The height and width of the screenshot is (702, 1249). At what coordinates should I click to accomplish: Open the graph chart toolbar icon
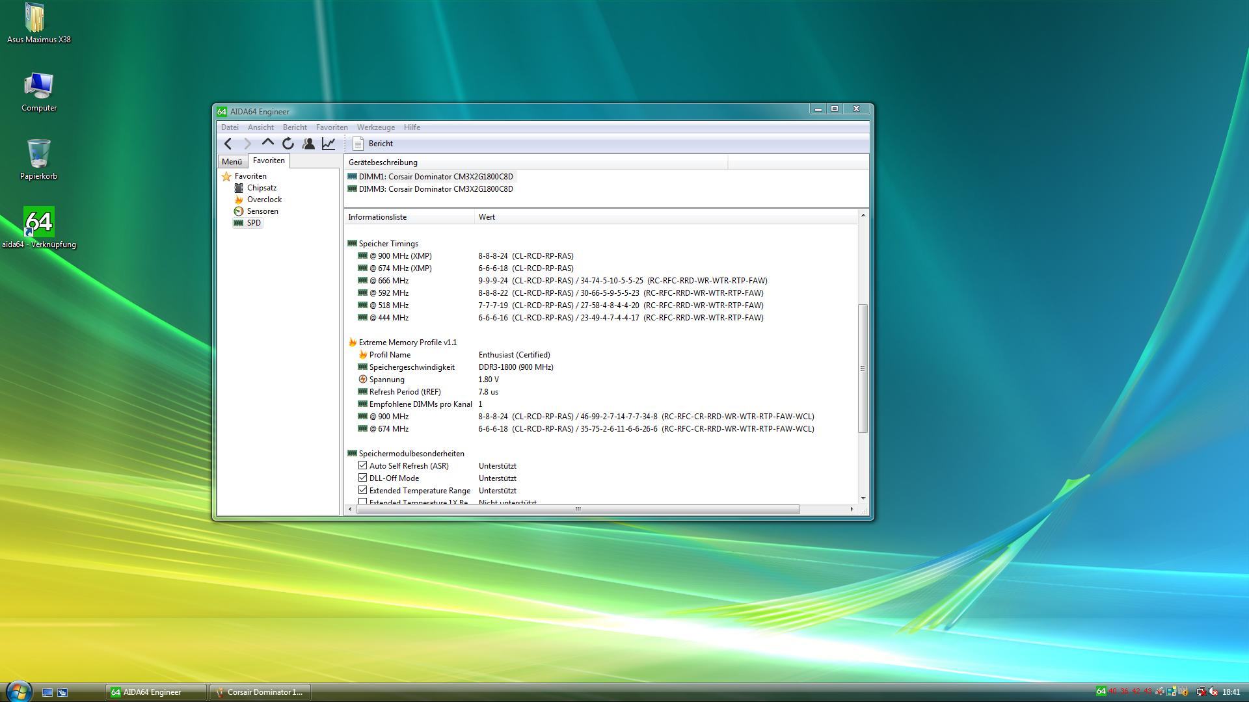coord(329,144)
